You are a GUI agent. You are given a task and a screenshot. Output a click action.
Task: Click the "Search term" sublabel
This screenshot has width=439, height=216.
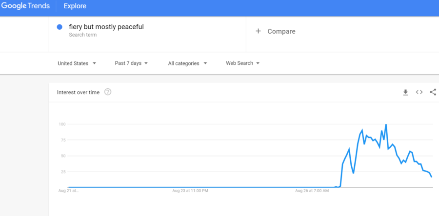82,35
